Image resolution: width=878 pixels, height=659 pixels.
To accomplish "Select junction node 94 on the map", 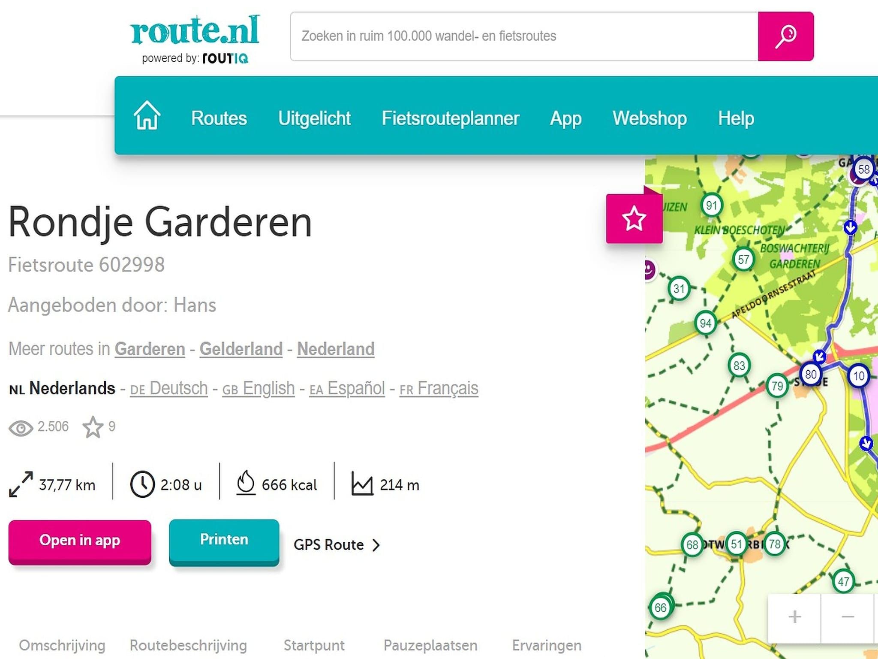I will pyautogui.click(x=705, y=323).
